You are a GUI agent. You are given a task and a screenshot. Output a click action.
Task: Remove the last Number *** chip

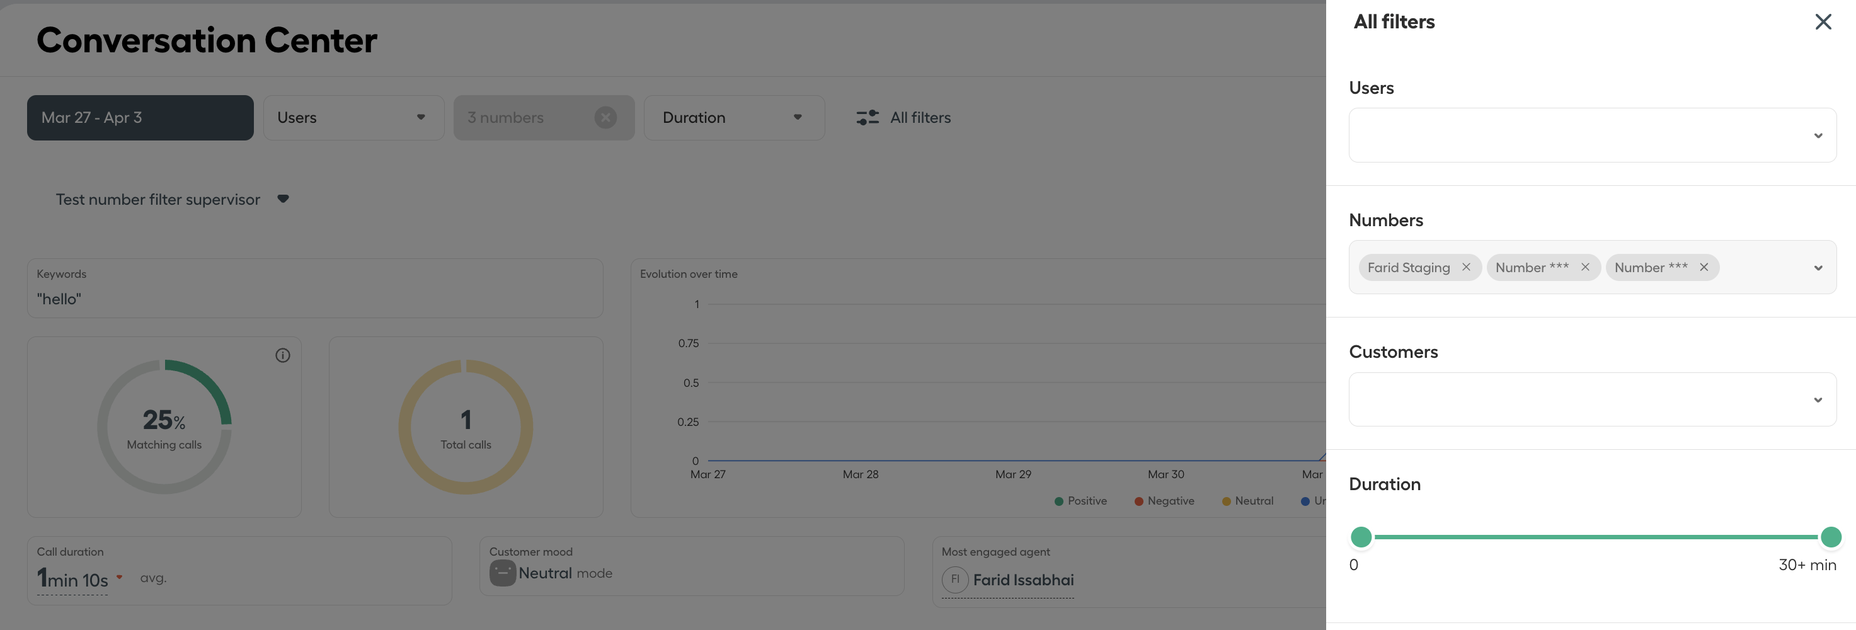[x=1704, y=267]
